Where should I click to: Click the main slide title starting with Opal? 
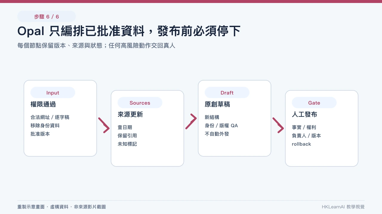point(129,31)
